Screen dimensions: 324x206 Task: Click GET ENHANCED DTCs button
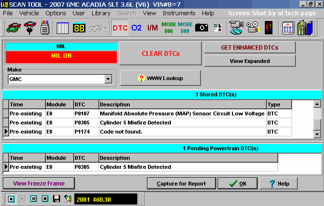pos(250,47)
